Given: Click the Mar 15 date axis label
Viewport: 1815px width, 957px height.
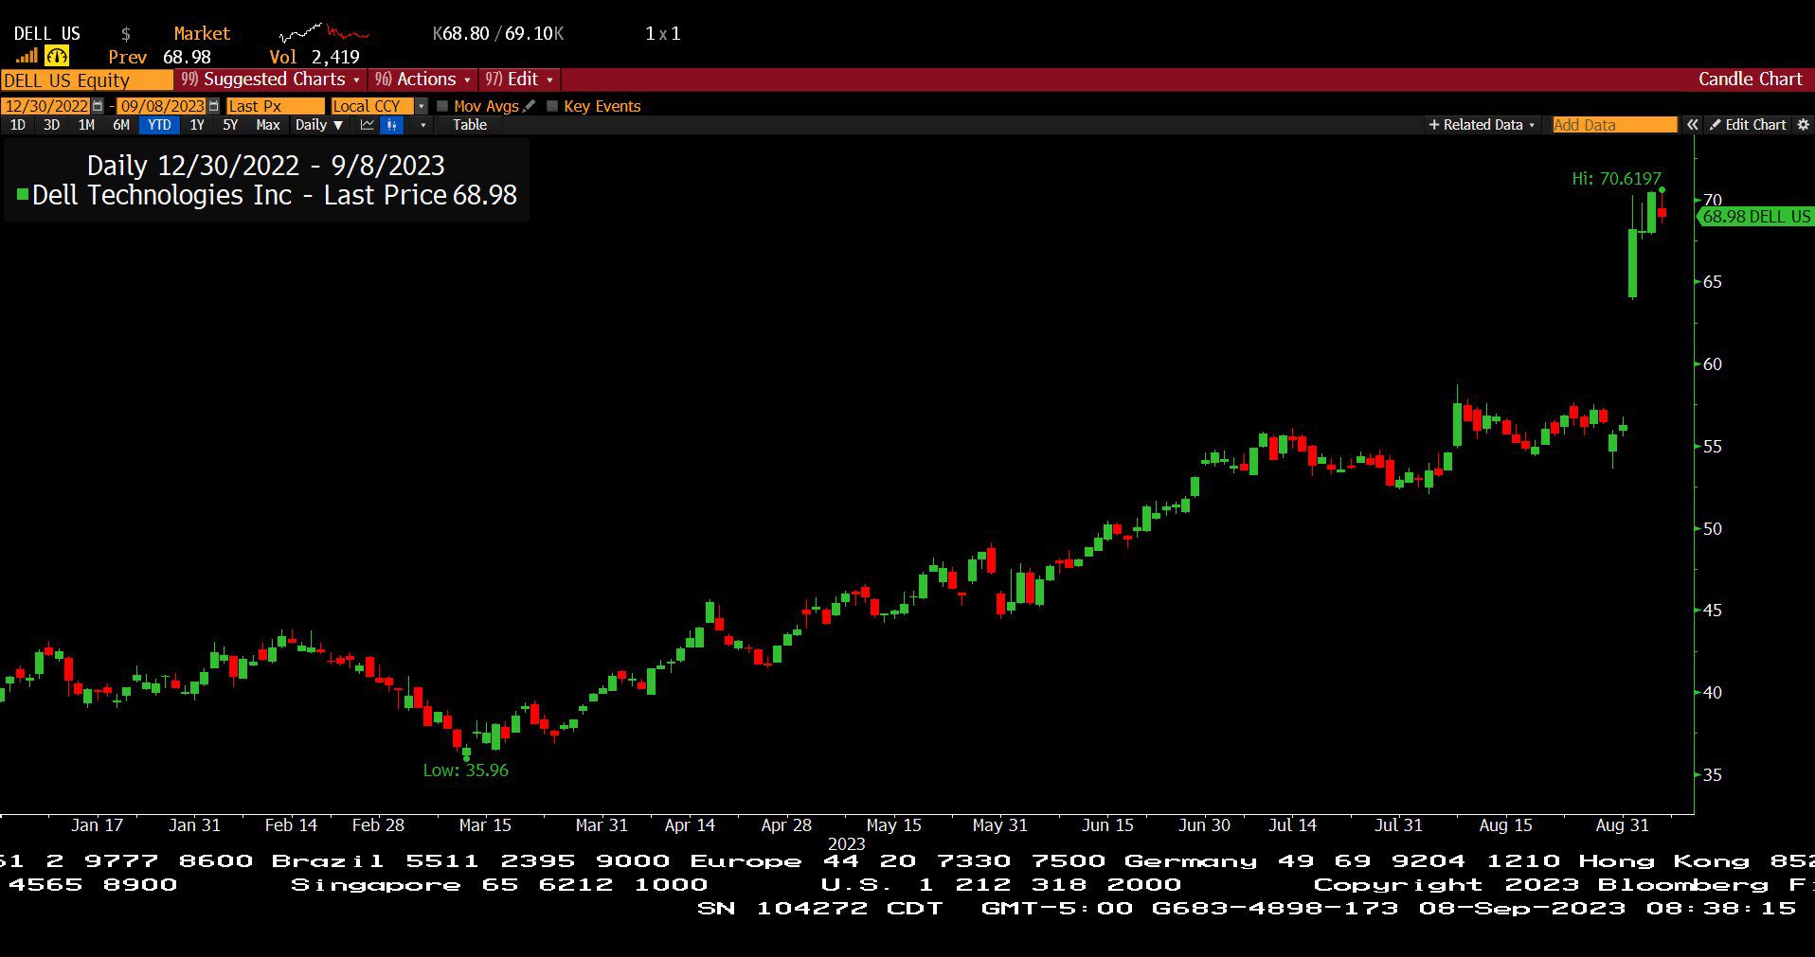Looking at the screenshot, I should [485, 825].
